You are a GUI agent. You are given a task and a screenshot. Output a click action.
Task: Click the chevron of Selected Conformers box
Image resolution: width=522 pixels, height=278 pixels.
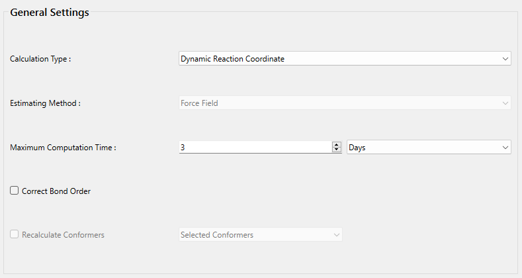point(336,234)
